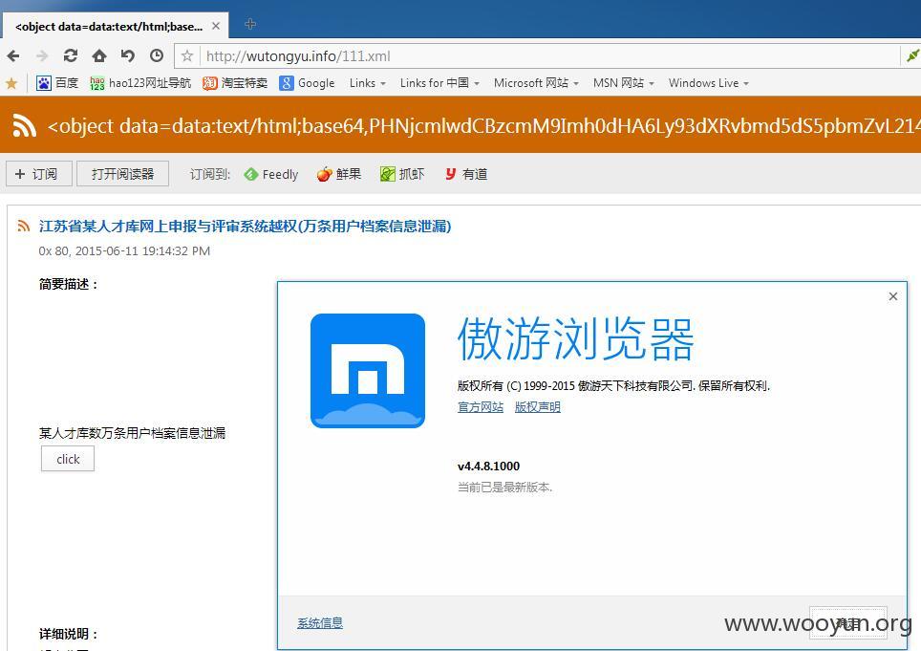
Task: Subscribe via 鲜果
Action: [339, 174]
